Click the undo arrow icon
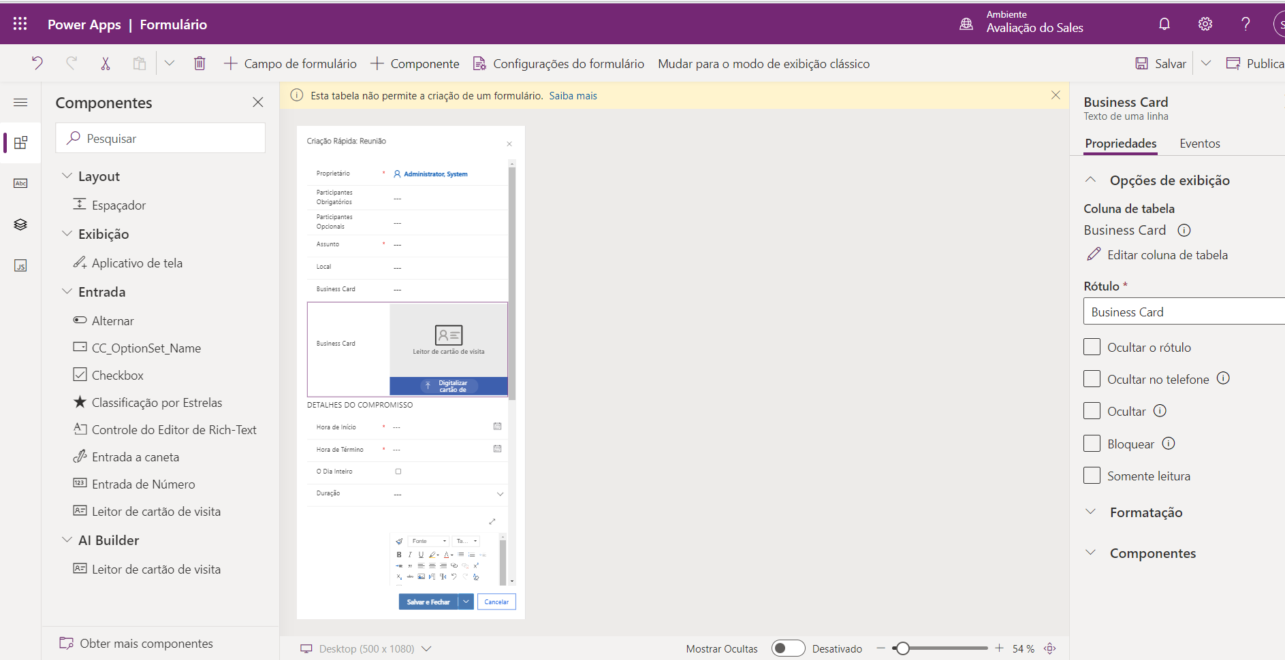This screenshot has width=1285, height=660. [37, 63]
